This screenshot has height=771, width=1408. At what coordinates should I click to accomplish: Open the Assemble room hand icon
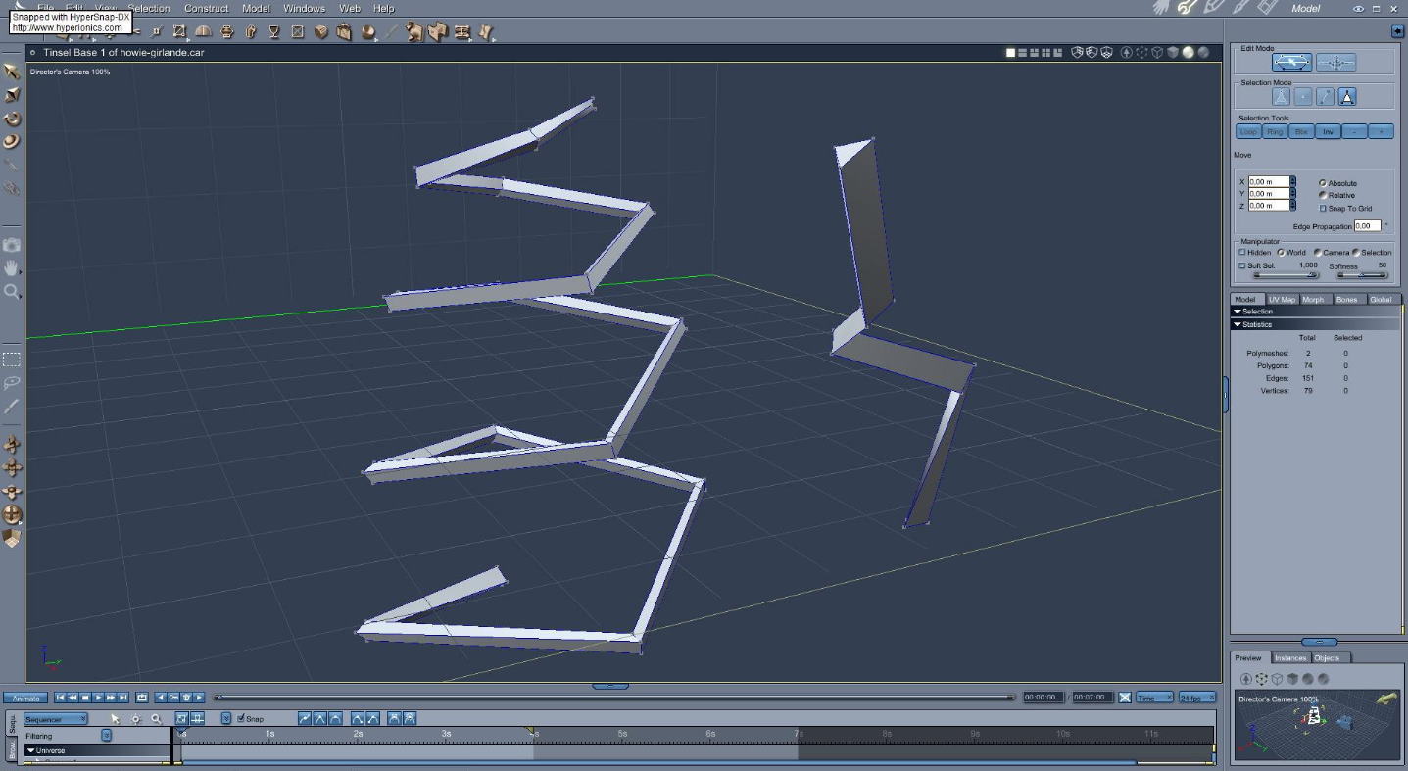(1162, 8)
